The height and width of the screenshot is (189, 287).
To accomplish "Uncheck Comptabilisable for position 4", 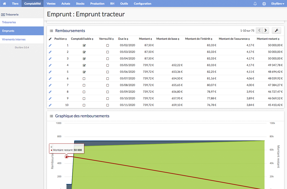I will [x=84, y=65].
